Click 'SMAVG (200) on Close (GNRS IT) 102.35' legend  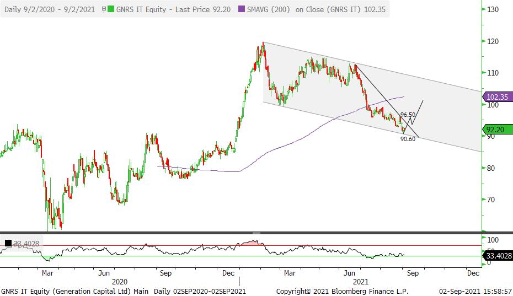pyautogui.click(x=316, y=9)
